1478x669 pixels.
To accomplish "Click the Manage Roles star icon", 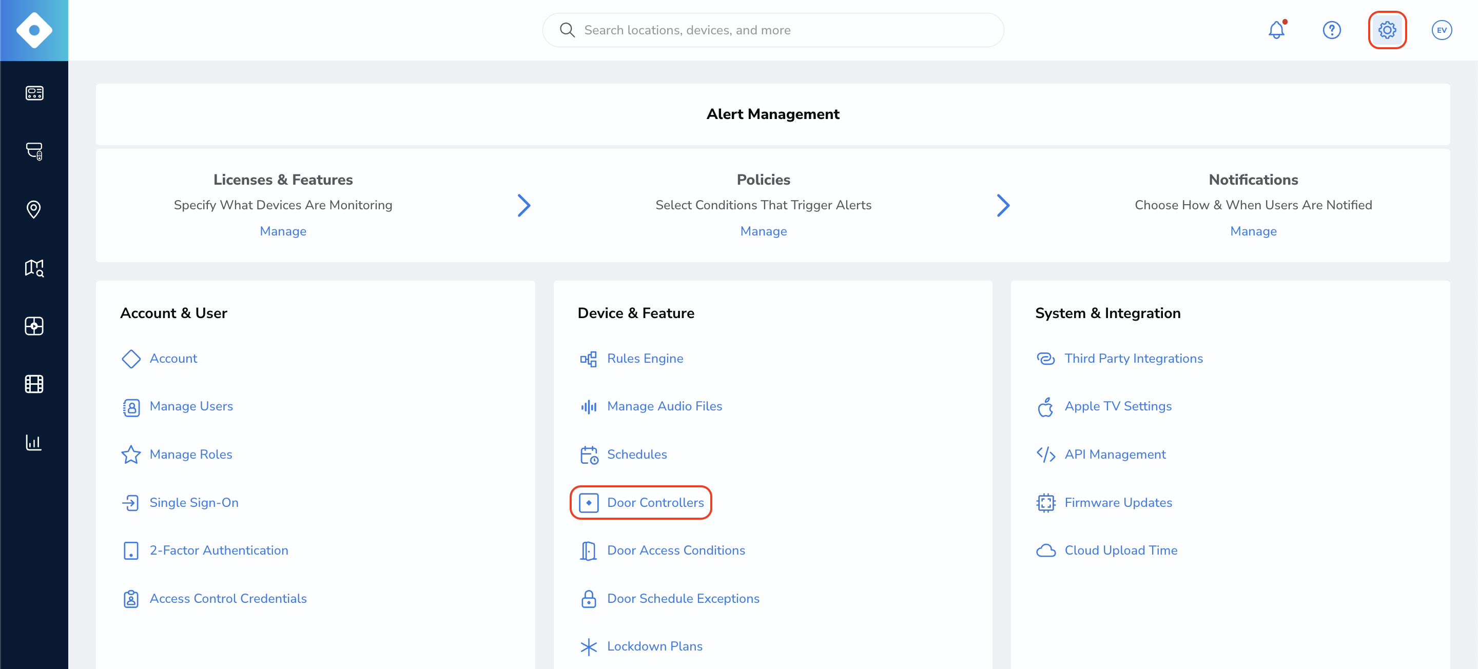I will [x=131, y=455].
